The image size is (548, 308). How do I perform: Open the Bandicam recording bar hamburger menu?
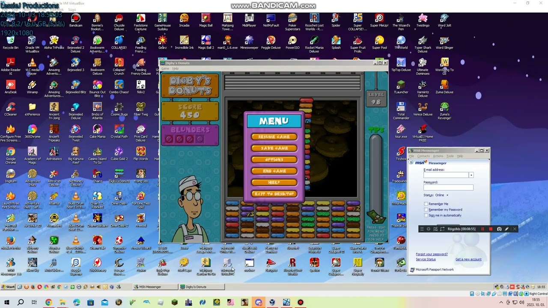coord(422,229)
